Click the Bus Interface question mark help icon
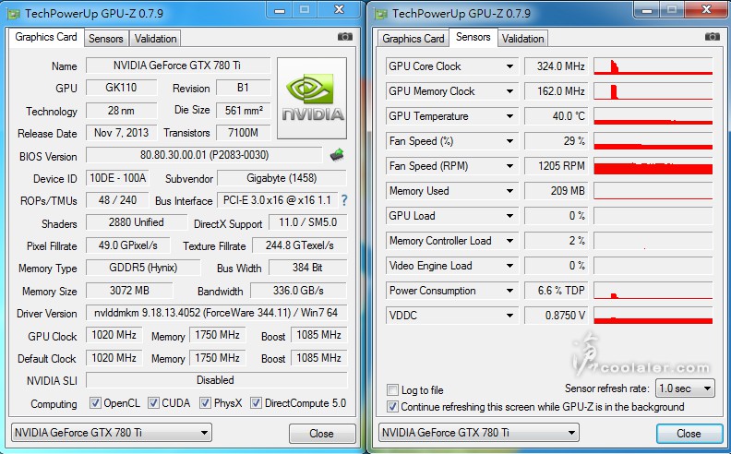731x454 pixels. click(344, 200)
